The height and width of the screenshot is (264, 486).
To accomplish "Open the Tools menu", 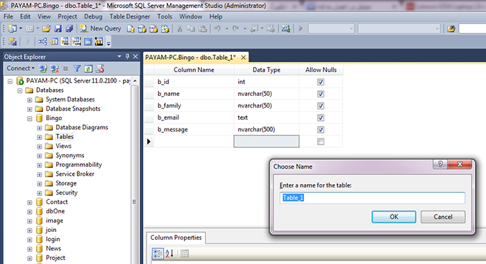I will click(x=165, y=17).
